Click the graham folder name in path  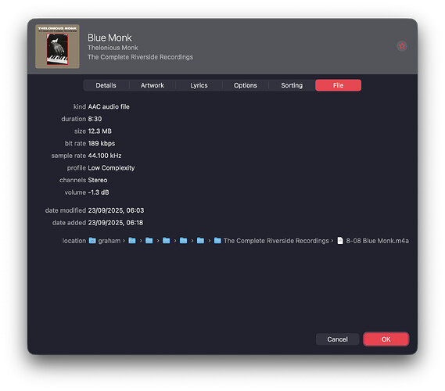109,241
